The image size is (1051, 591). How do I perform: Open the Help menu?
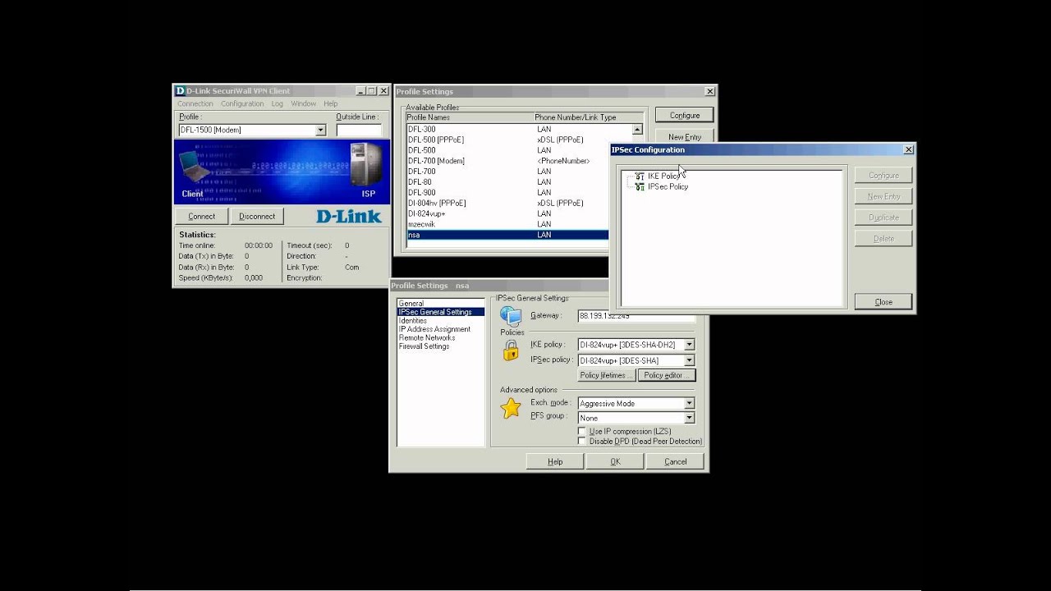point(330,104)
